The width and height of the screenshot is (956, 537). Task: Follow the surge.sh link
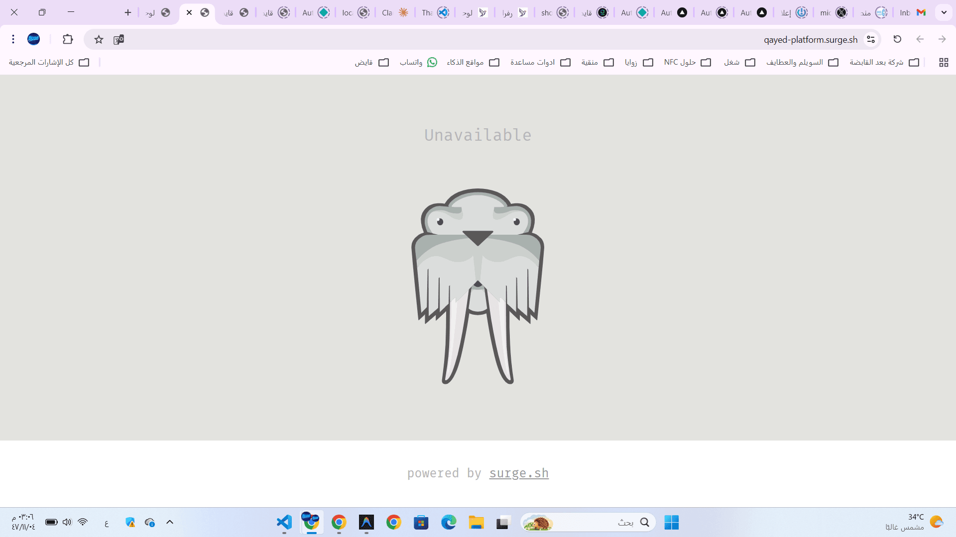pyautogui.click(x=519, y=473)
